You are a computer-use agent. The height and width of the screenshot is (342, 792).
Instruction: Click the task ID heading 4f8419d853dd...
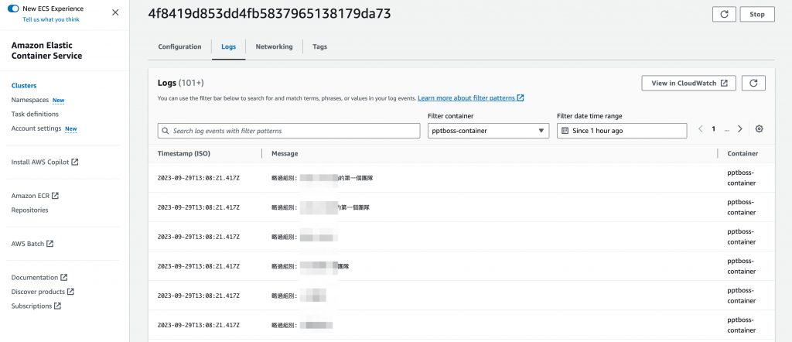click(x=269, y=14)
